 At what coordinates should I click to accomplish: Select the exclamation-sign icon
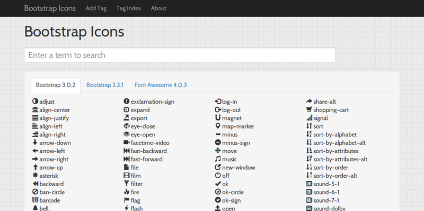(x=127, y=102)
